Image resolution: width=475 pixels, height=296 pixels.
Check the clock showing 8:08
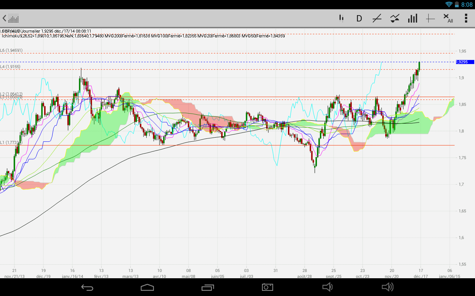466,4
